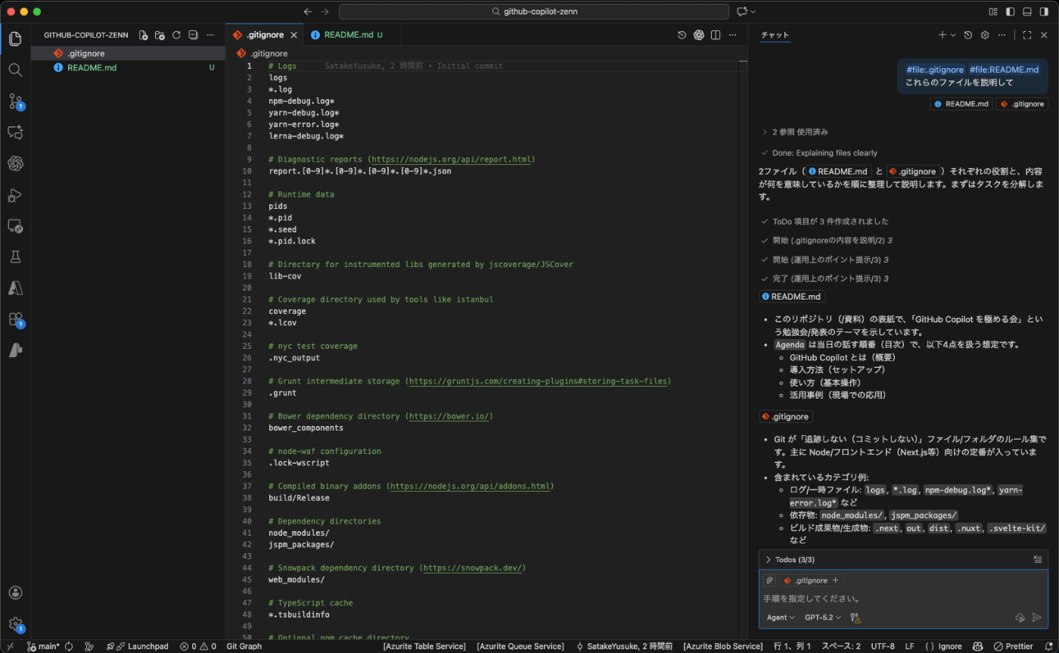The image size is (1059, 653).
Task: Change UTF-8 encoding in status bar
Action: (883, 646)
